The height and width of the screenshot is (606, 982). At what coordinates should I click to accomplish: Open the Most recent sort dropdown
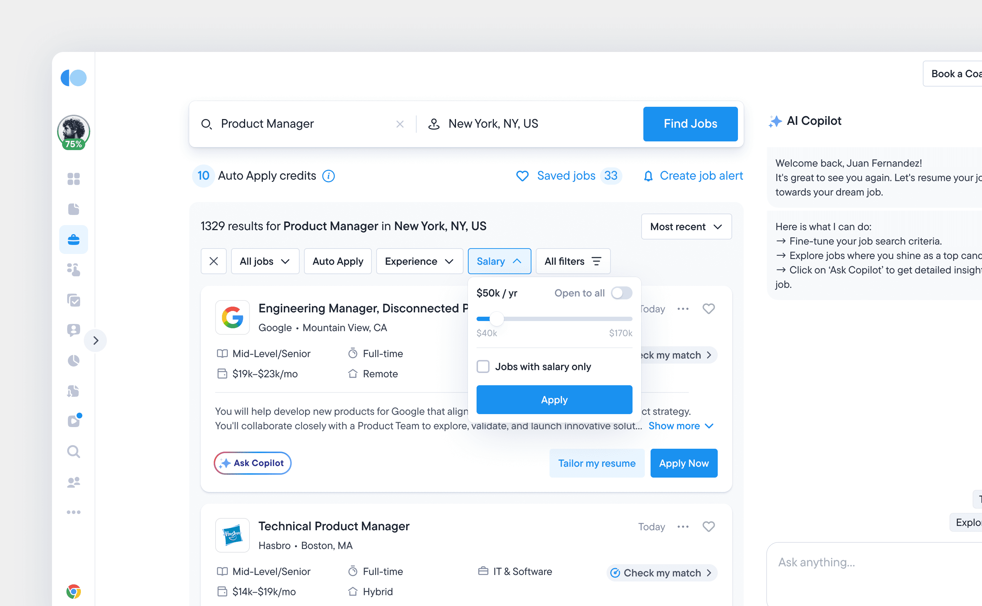point(686,227)
